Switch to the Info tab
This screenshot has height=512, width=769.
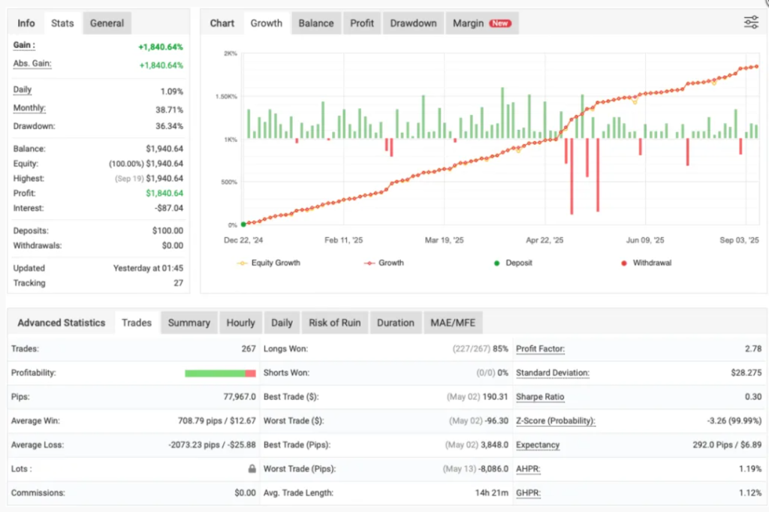coord(26,23)
